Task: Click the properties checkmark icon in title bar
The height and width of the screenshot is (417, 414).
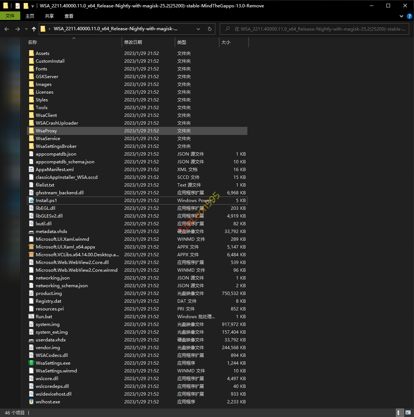Action: tap(17, 6)
